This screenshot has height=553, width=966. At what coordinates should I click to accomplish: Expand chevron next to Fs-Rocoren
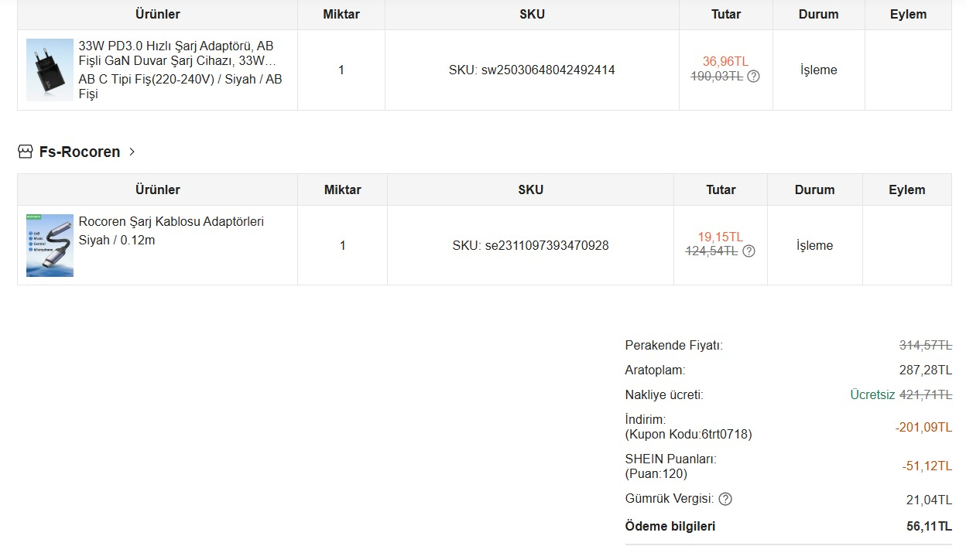[x=132, y=152]
